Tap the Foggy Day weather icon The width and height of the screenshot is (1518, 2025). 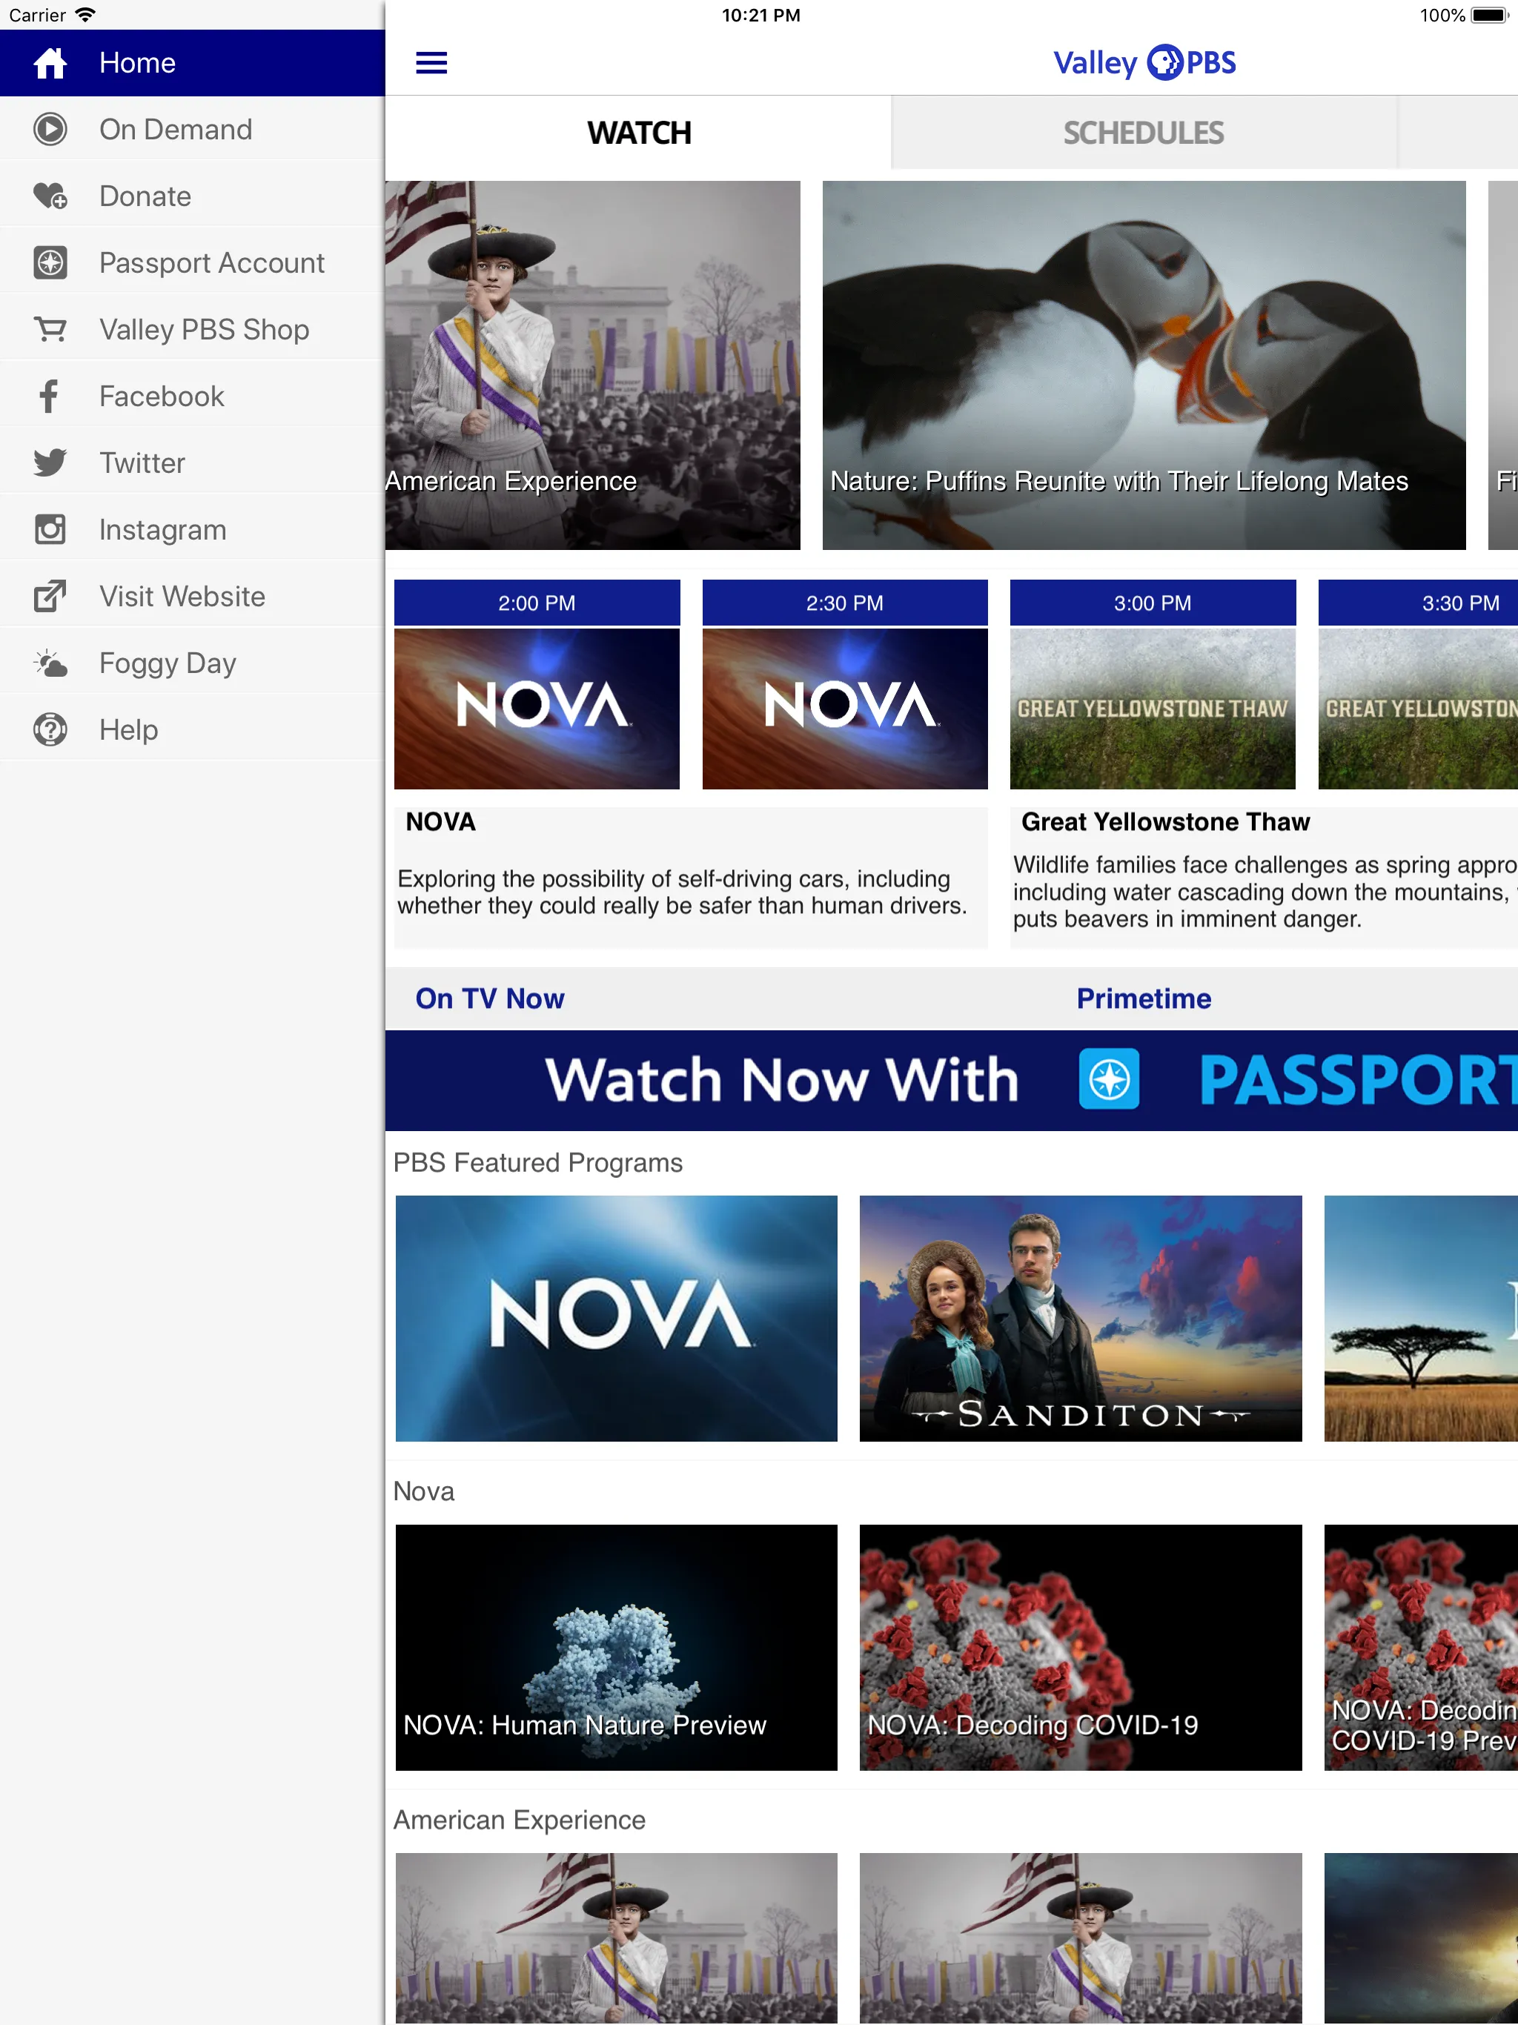point(50,663)
